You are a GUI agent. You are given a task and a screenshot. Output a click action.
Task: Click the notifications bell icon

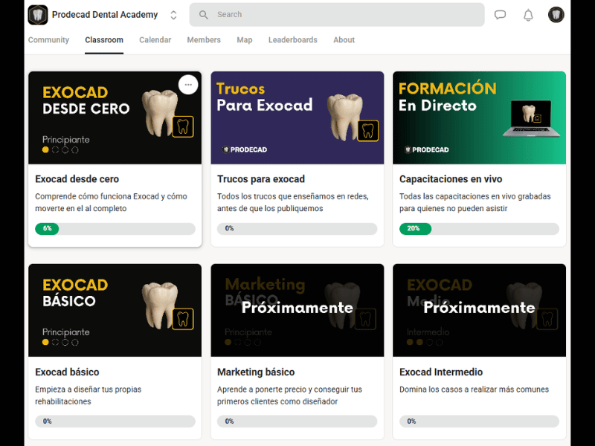click(x=528, y=15)
